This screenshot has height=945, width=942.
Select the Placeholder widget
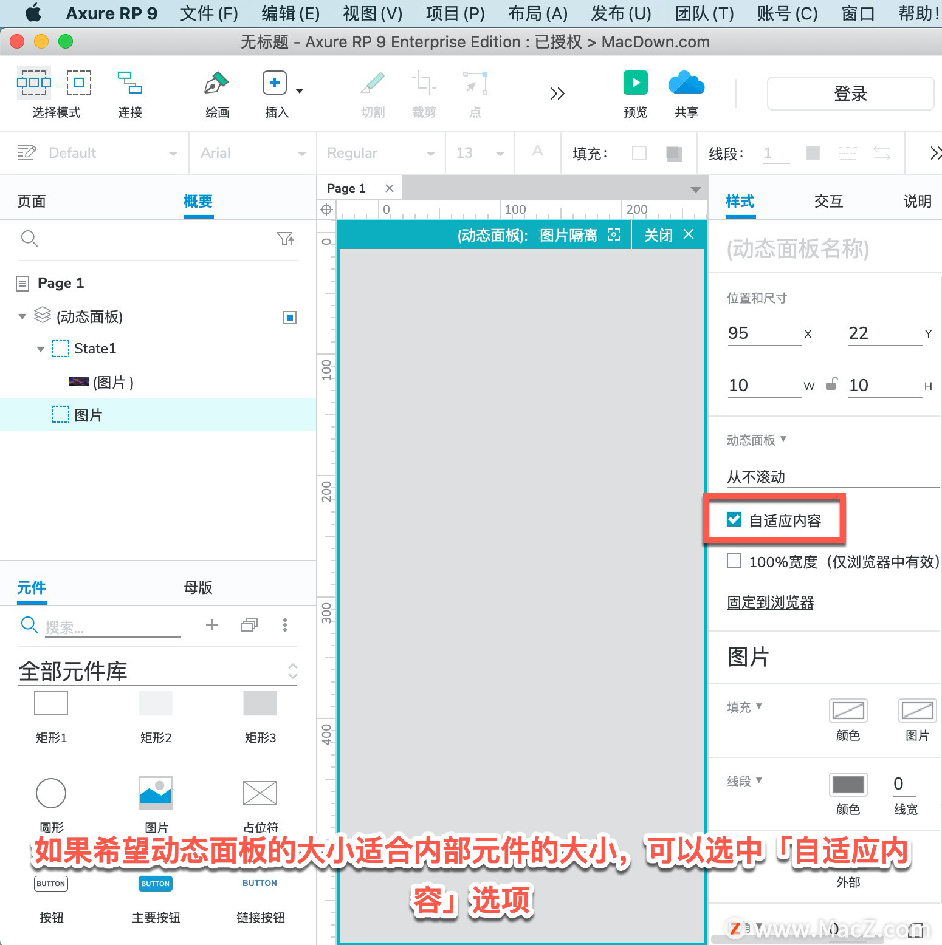coord(260,793)
